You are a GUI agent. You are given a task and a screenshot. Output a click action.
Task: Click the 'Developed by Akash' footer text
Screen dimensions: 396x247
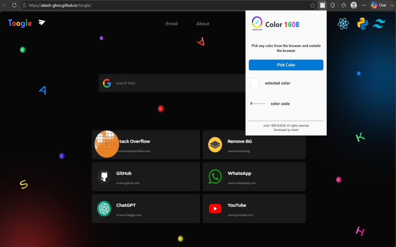click(x=286, y=130)
